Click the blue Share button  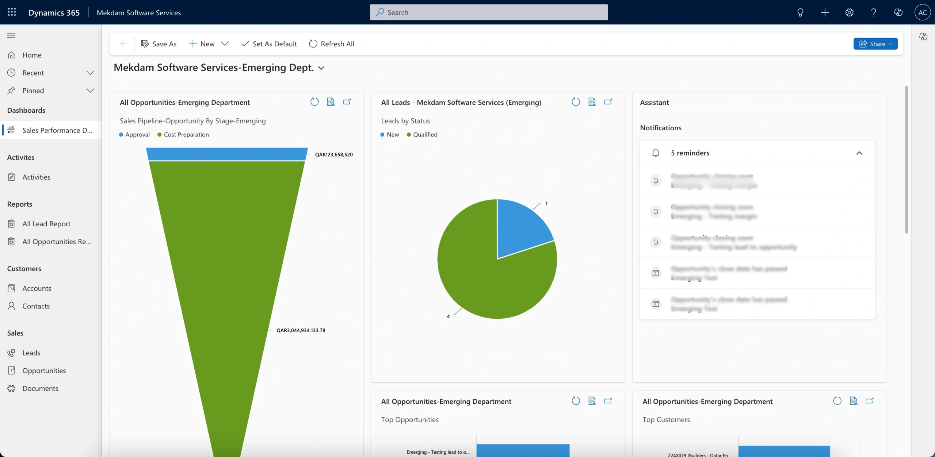tap(875, 44)
